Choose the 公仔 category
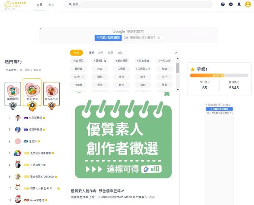 point(164,77)
